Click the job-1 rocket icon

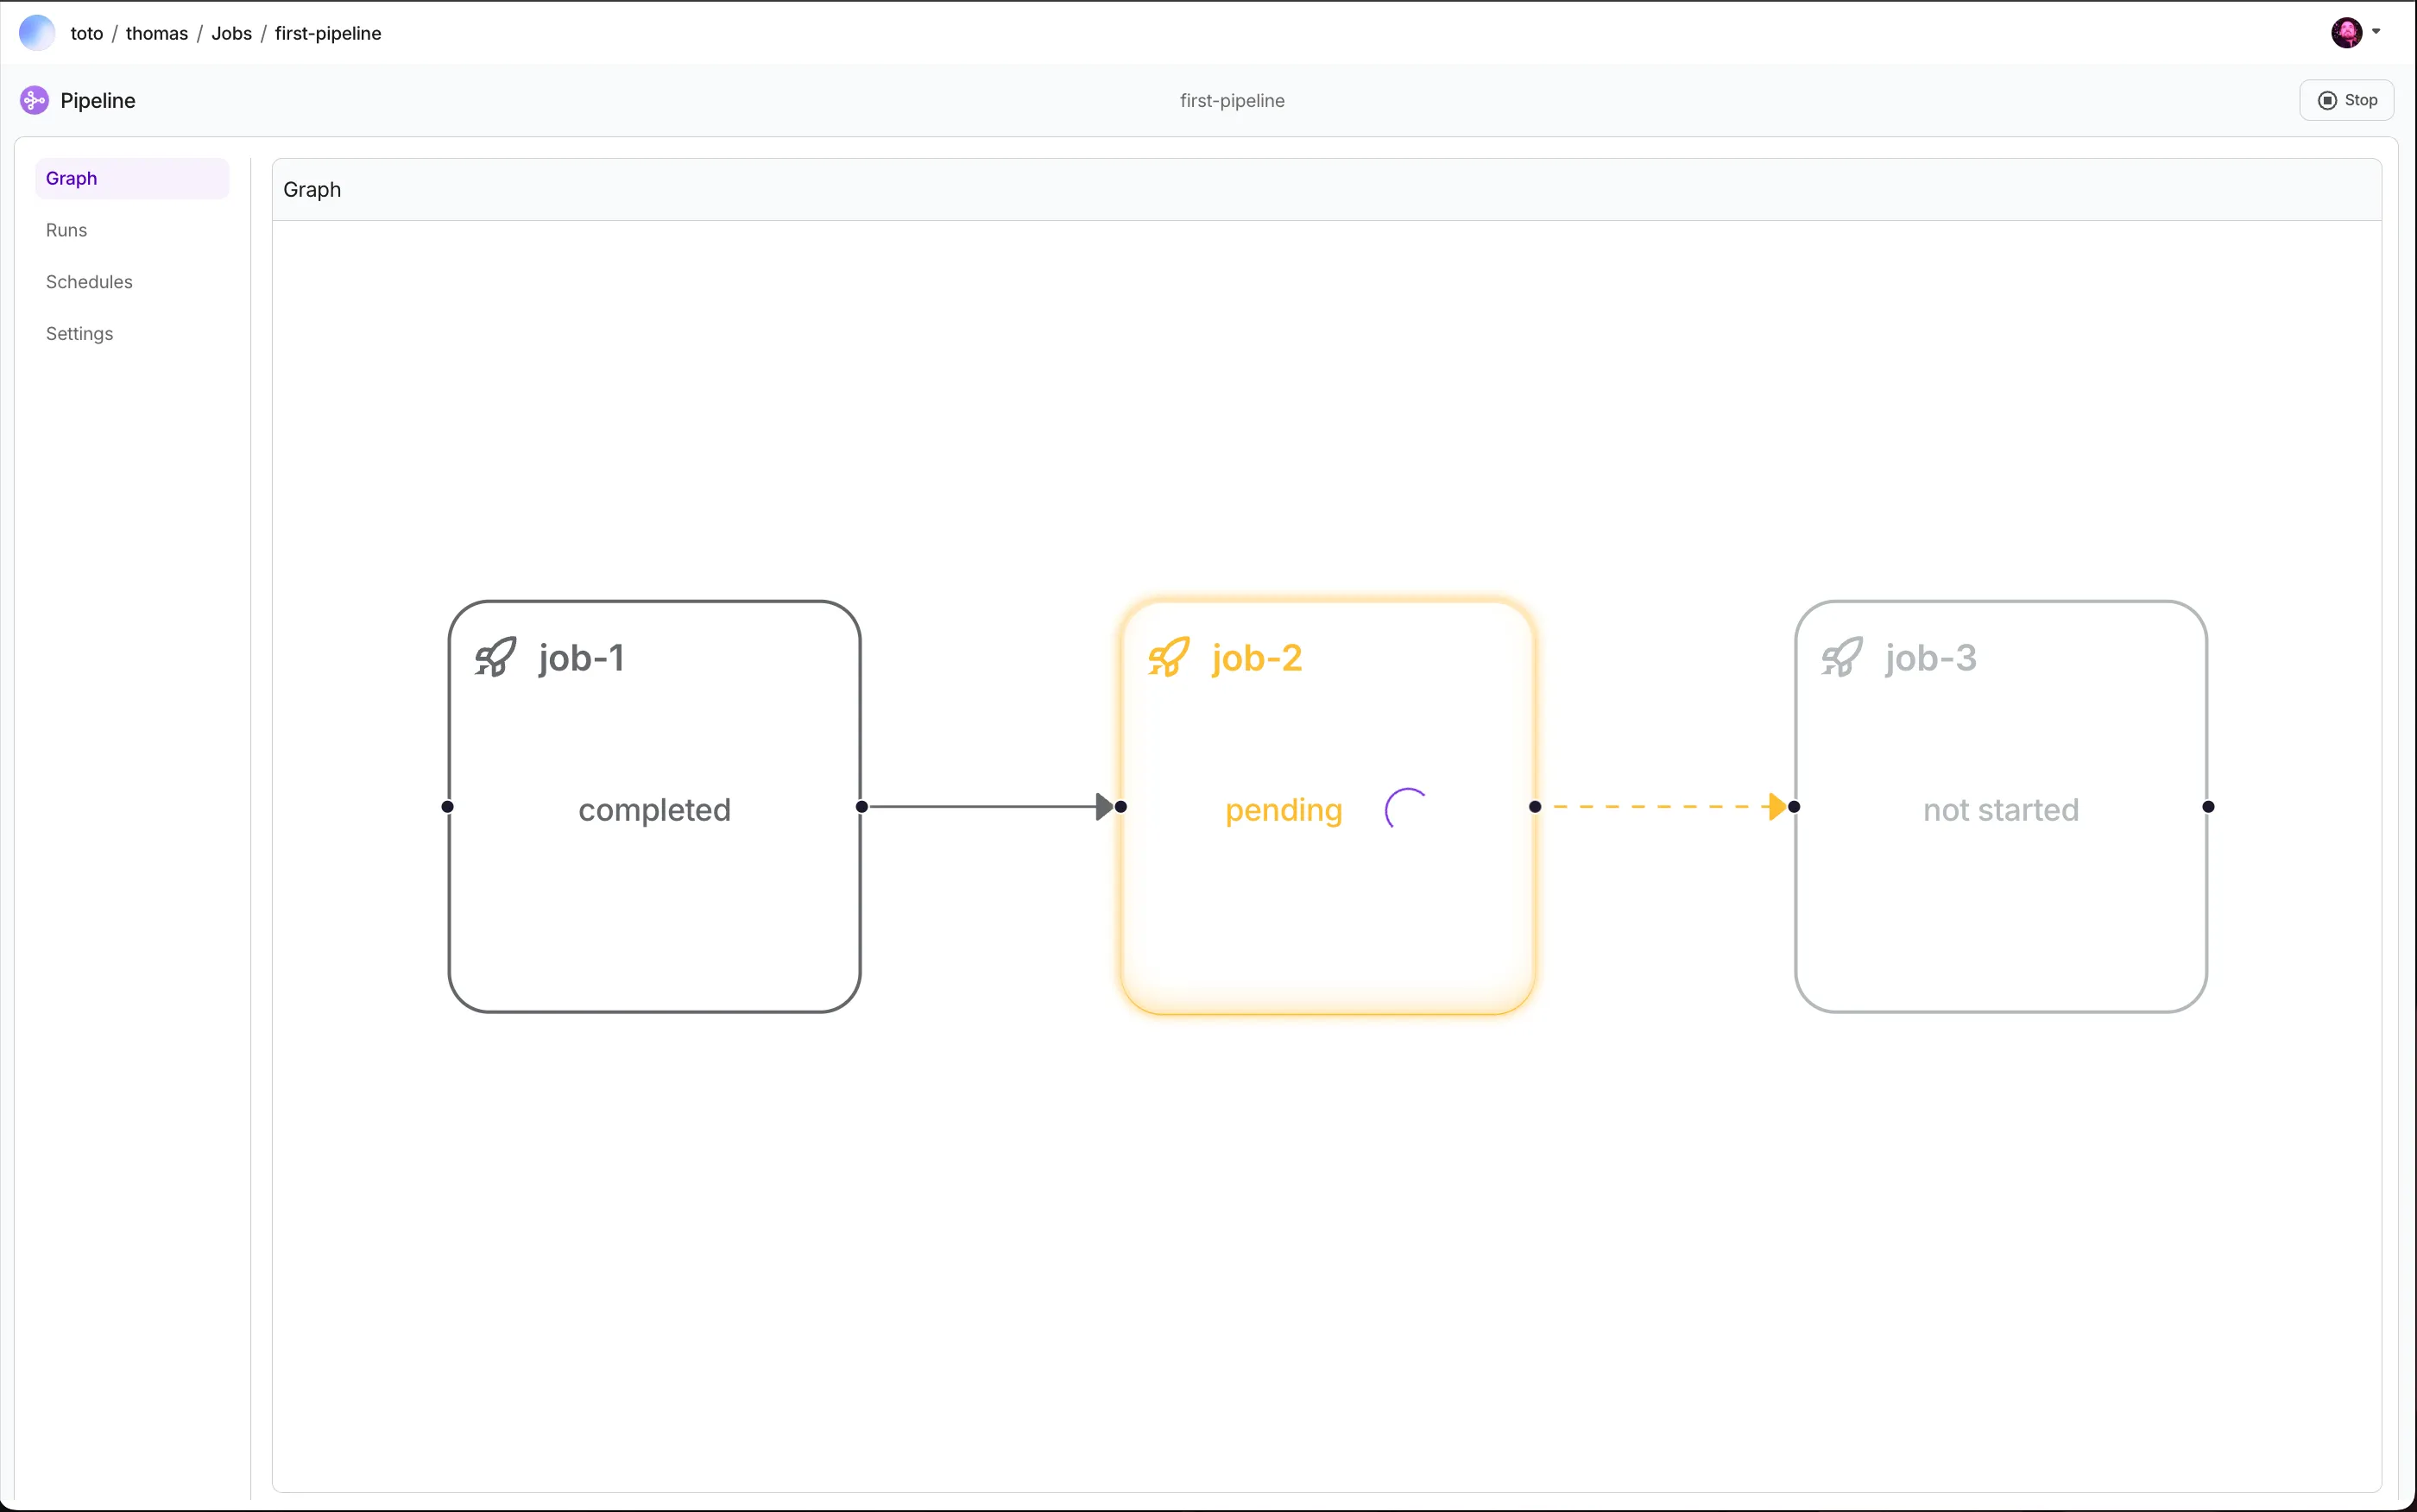(496, 657)
